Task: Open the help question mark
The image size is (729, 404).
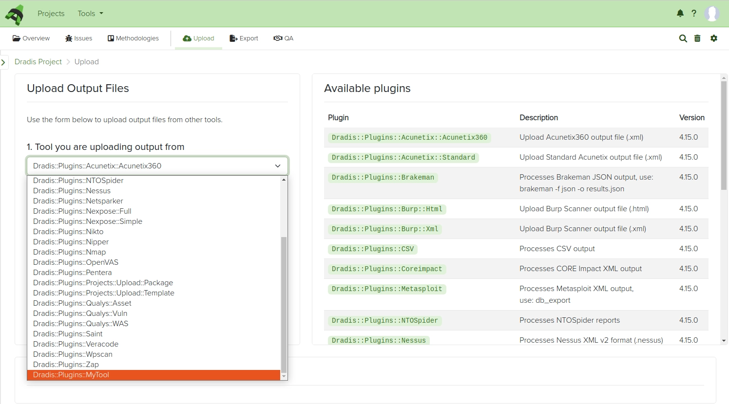Action: pyautogui.click(x=694, y=14)
